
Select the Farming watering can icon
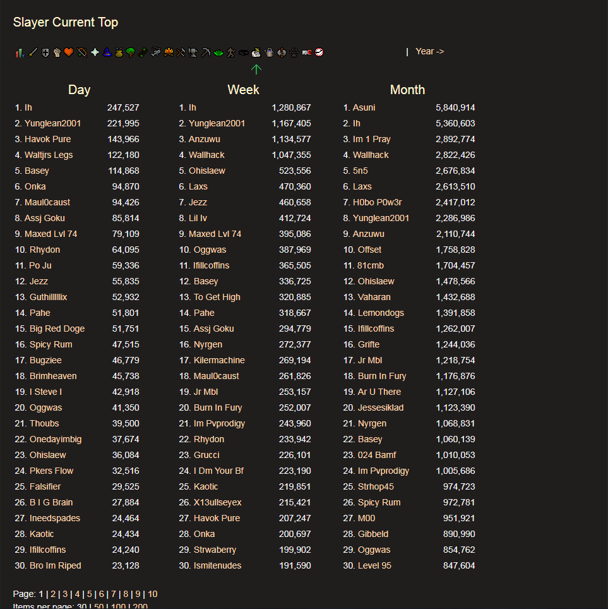click(269, 52)
